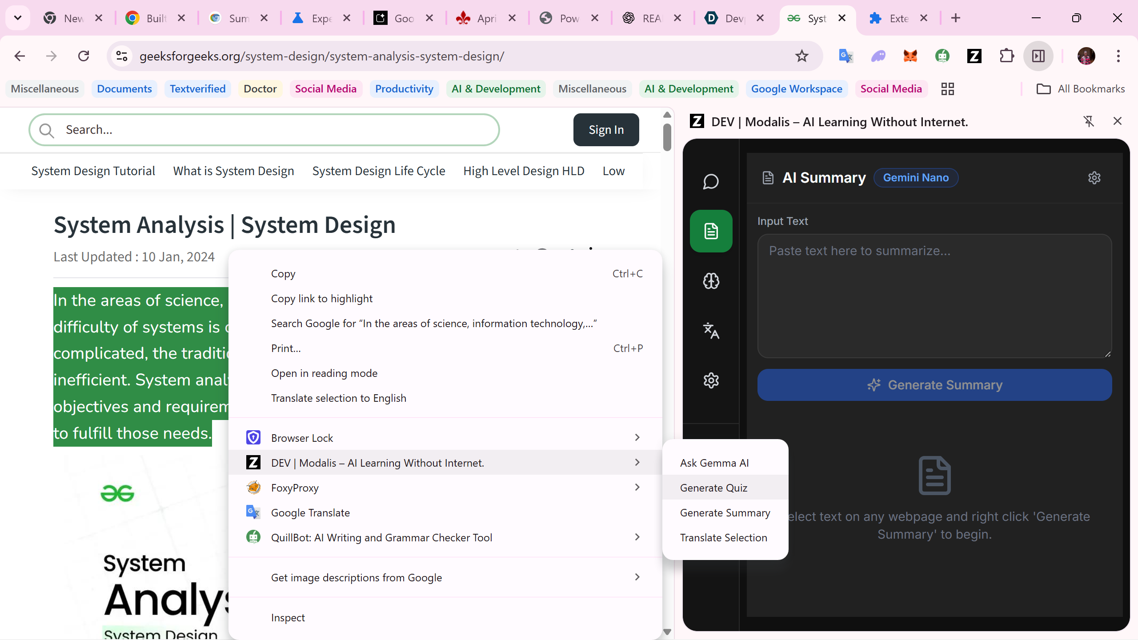Open the QuillBot extension toolbar icon
Image resolution: width=1138 pixels, height=640 pixels.
[x=942, y=56]
